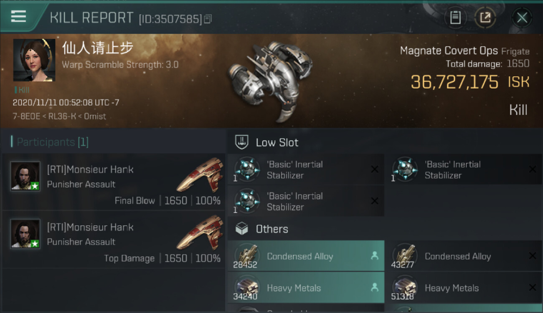View the victim's character portrait
The width and height of the screenshot is (543, 313).
click(x=34, y=60)
